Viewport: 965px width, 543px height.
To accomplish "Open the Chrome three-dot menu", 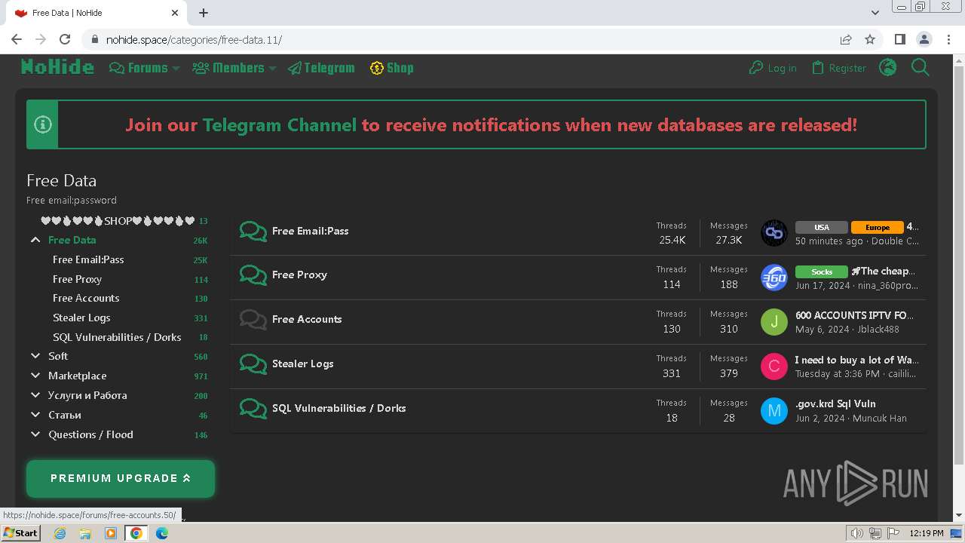I will pos(948,39).
